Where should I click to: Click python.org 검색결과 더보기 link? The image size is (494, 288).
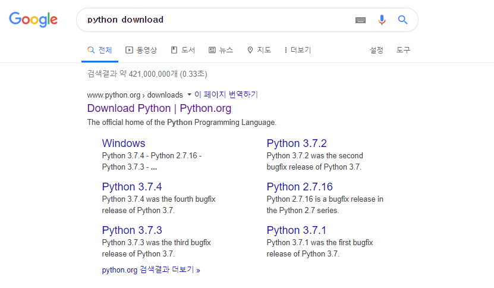(151, 270)
